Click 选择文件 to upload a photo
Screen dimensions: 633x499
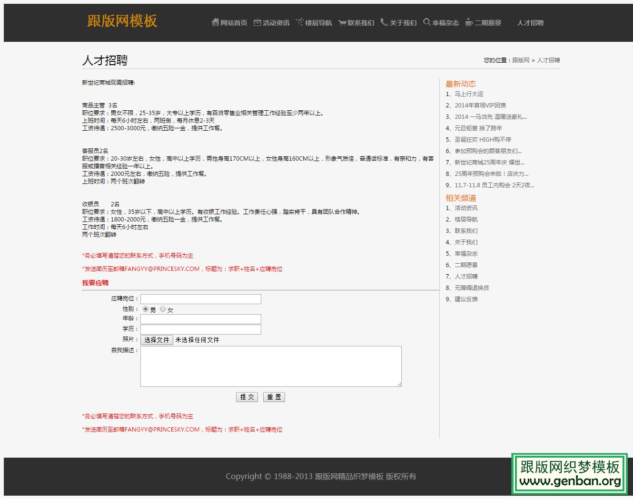157,340
